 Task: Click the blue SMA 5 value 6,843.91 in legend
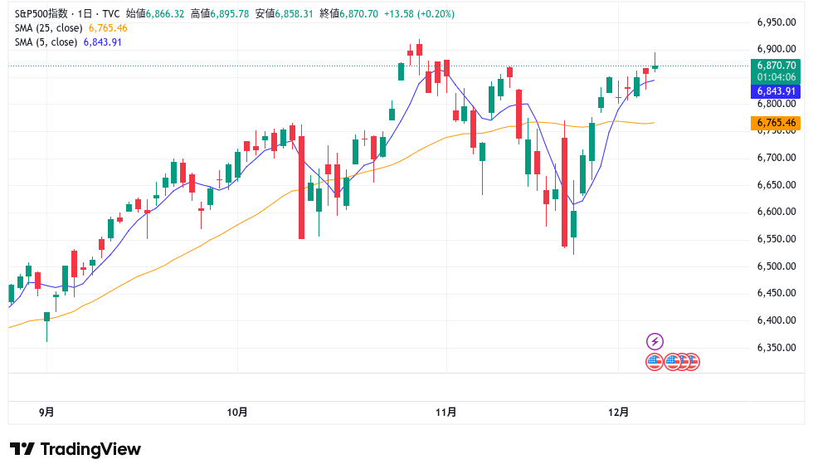tap(103, 42)
